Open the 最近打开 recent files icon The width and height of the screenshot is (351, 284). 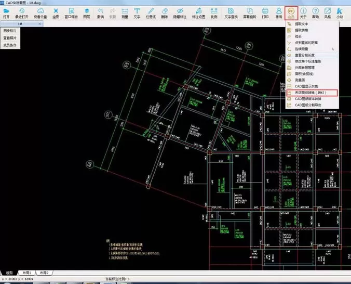click(22, 13)
